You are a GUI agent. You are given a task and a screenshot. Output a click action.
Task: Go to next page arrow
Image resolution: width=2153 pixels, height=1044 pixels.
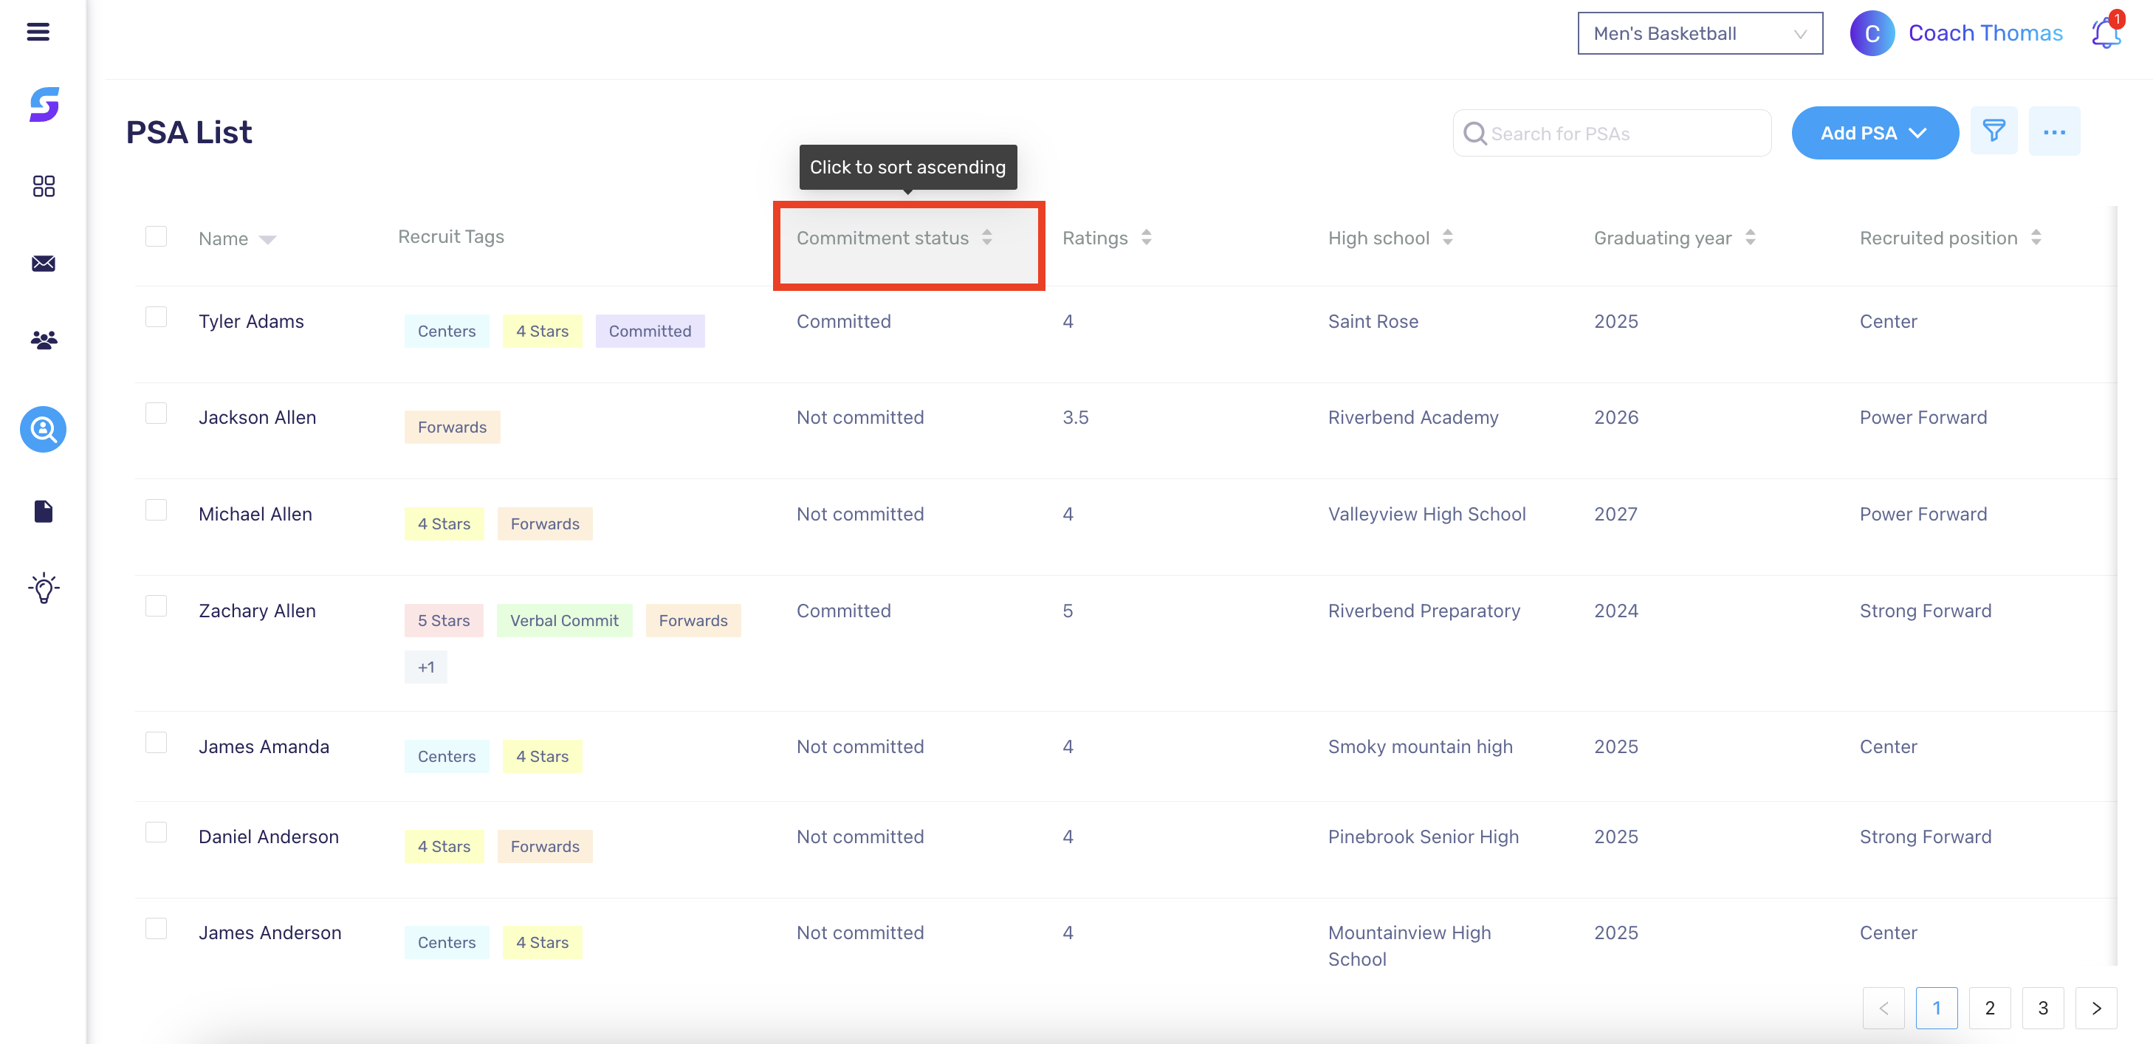pos(2096,1008)
